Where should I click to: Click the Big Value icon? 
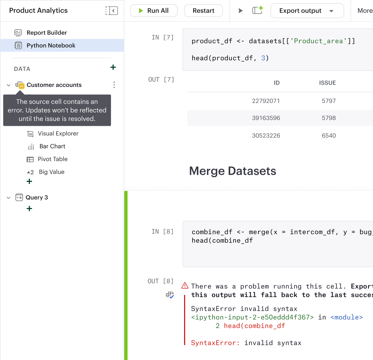pos(30,172)
